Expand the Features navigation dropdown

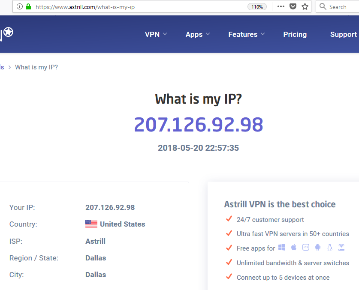pos(247,34)
